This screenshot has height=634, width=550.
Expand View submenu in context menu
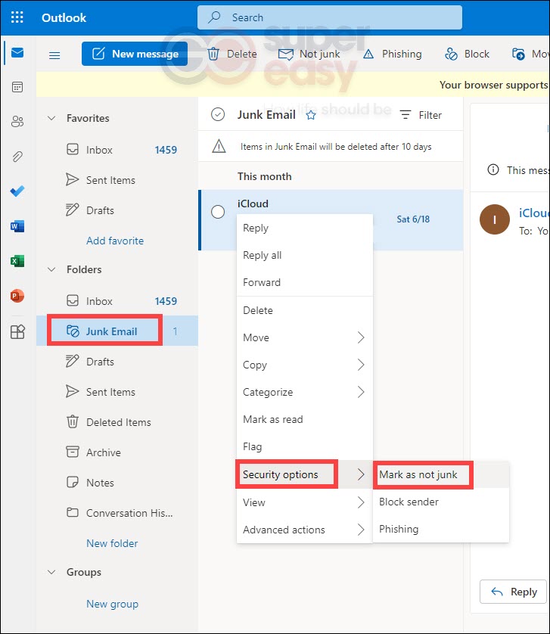305,502
